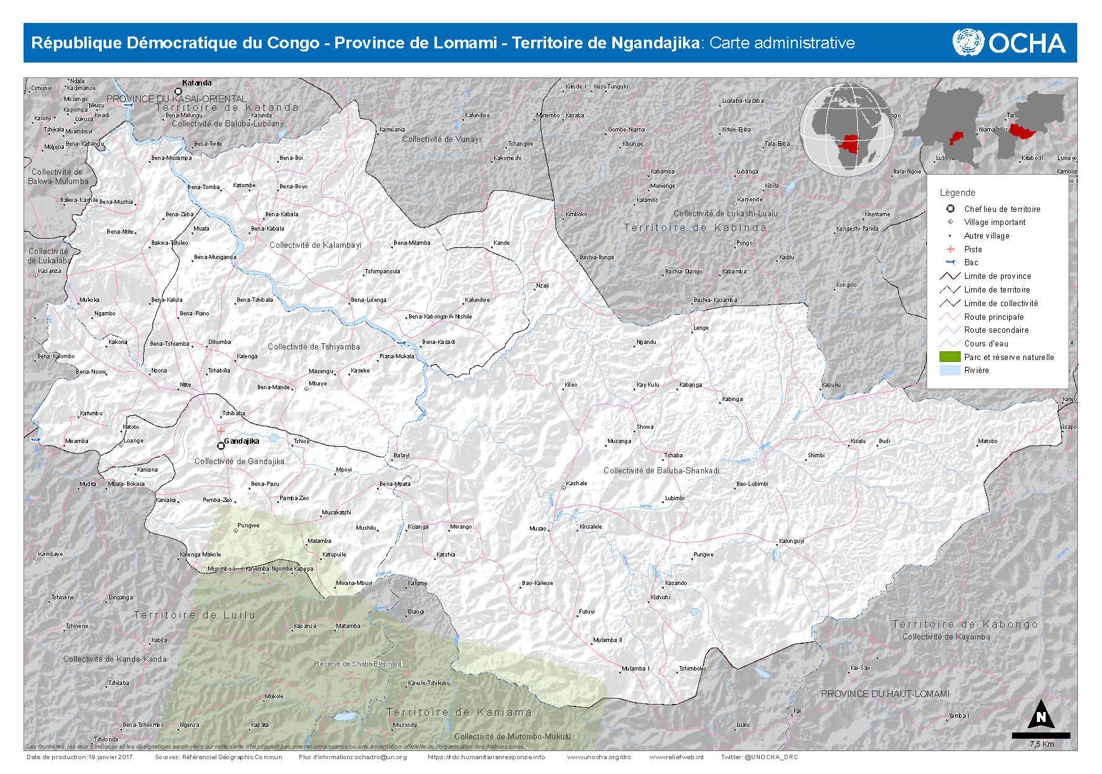
Task: Open the www.unocha.org/drc link
Action: 599,757
